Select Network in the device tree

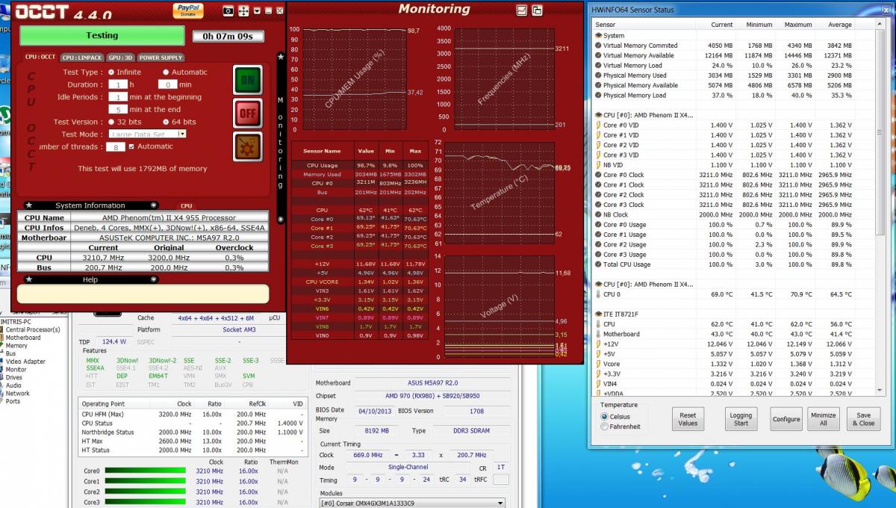[17, 393]
